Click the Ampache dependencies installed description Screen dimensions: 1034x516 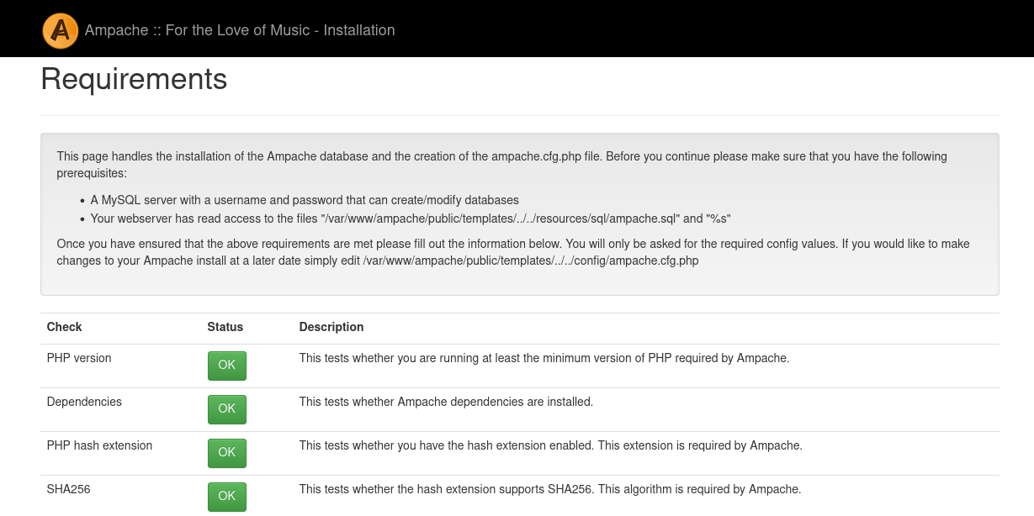[x=446, y=402]
